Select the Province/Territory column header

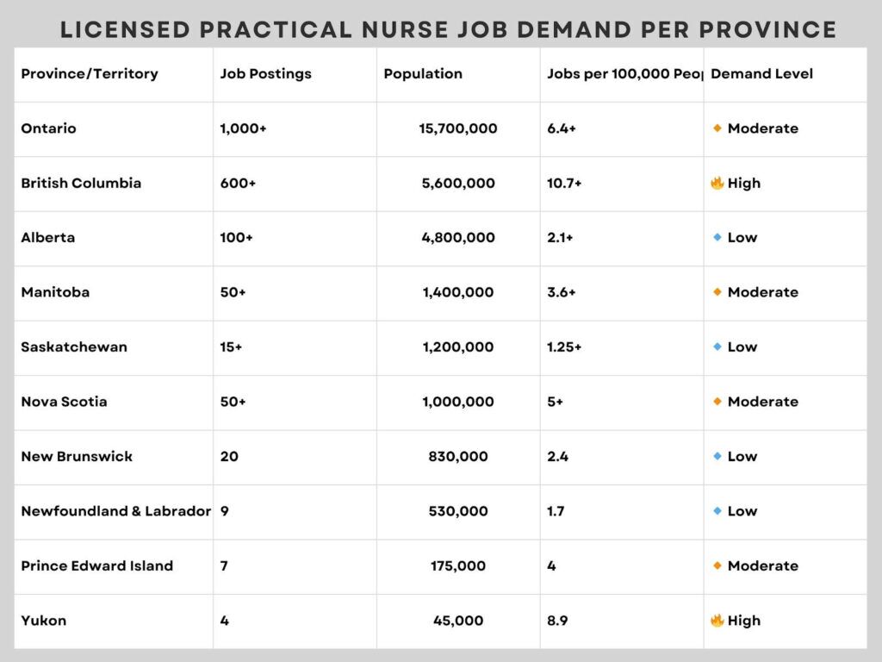click(90, 74)
